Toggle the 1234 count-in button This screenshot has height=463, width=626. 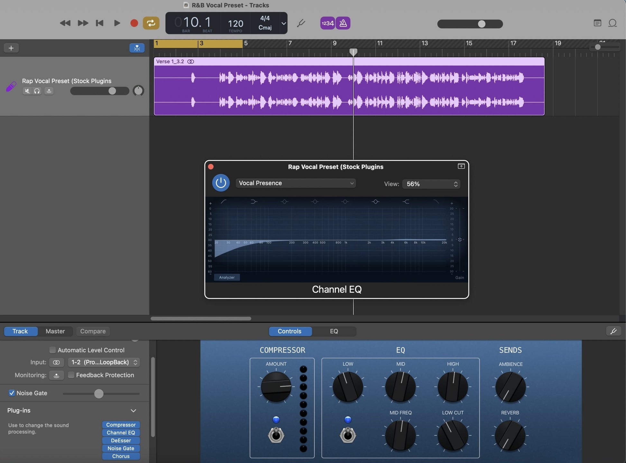[327, 23]
